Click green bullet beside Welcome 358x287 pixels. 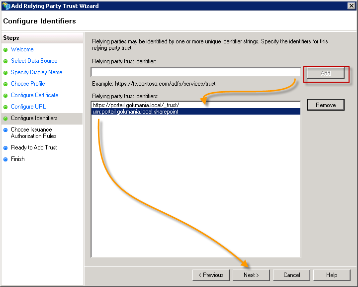[5, 50]
